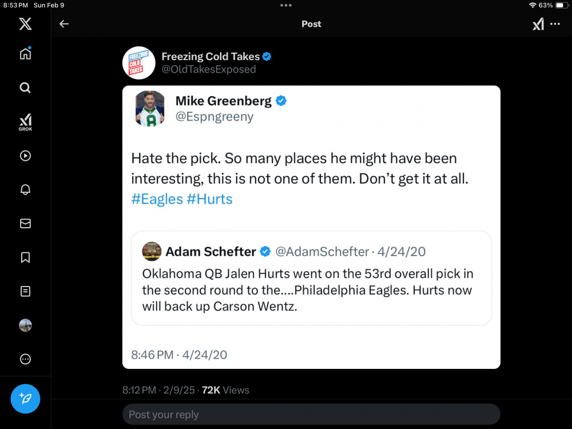Viewport: 572px width, 429px height.
Task: Open the profile avatar in sidebar
Action: pos(25,325)
